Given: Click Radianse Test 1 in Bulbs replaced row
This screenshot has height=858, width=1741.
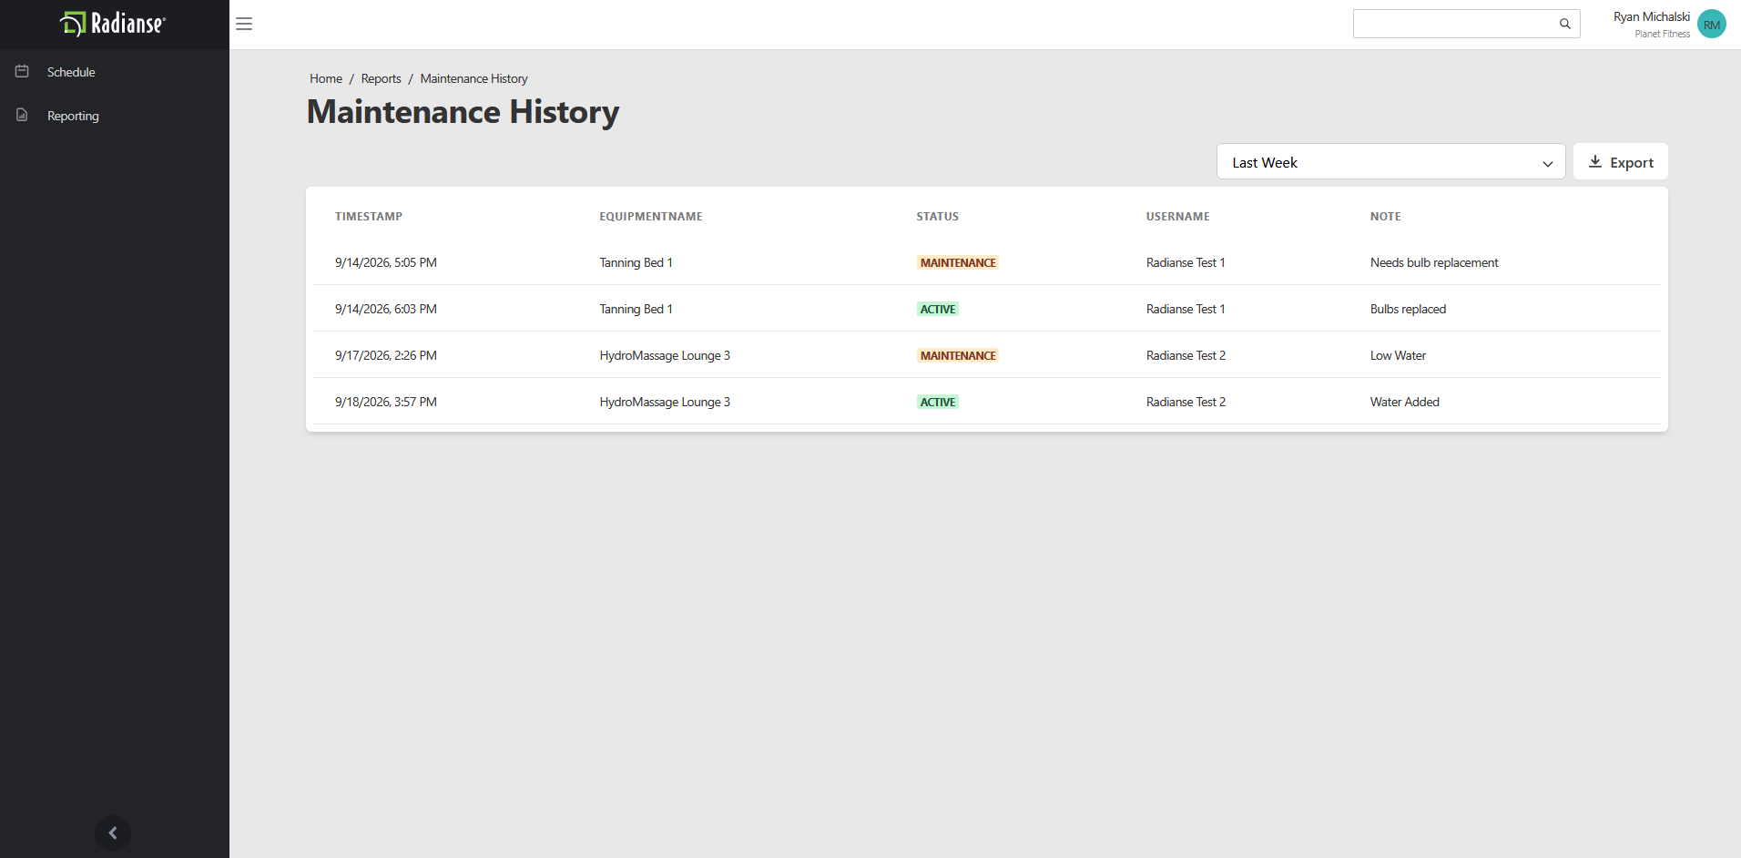Looking at the screenshot, I should pyautogui.click(x=1186, y=309).
